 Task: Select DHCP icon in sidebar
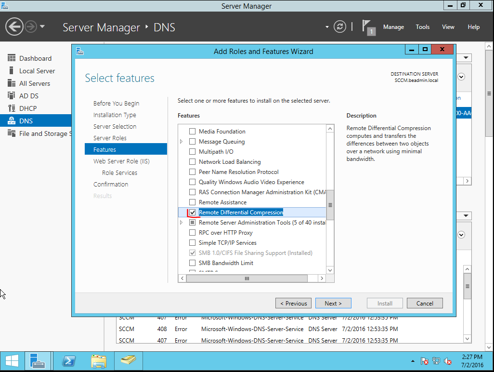(12, 108)
